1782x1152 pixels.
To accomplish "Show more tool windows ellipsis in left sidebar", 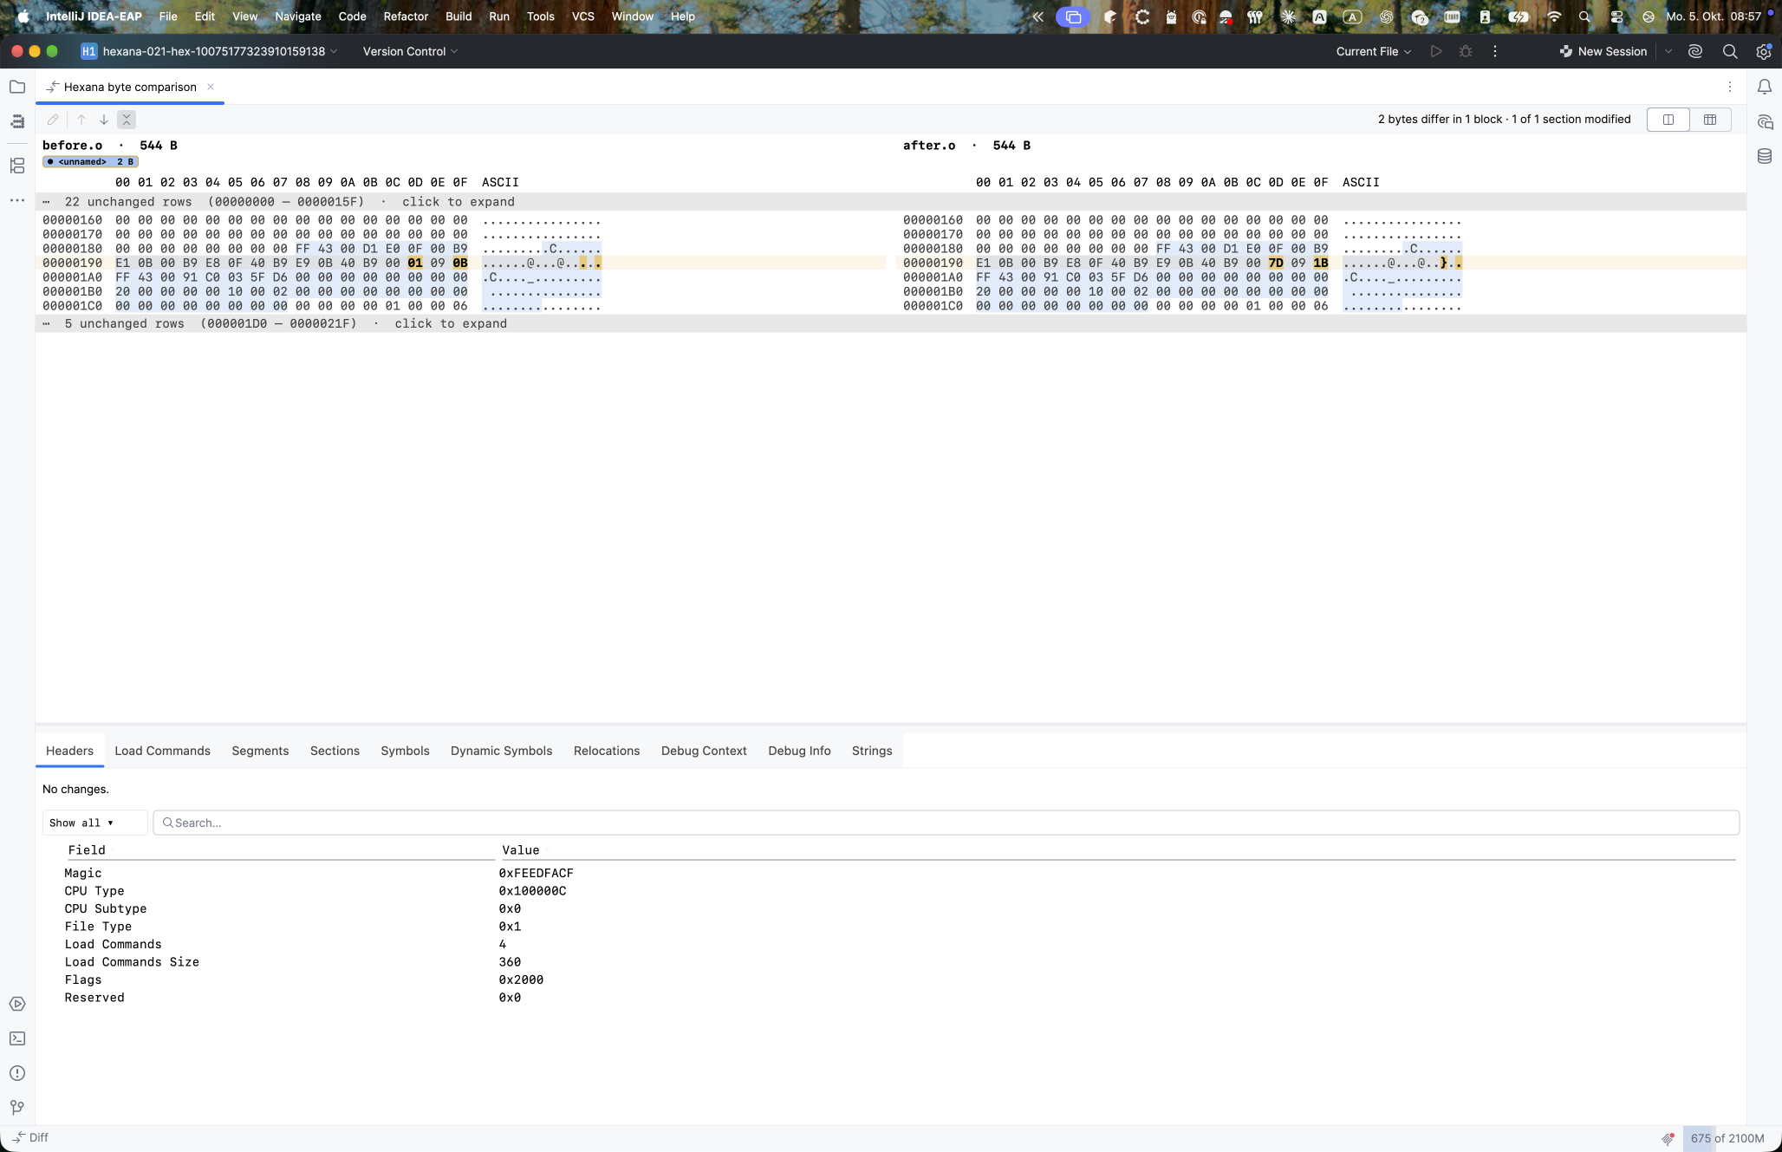I will point(17,200).
